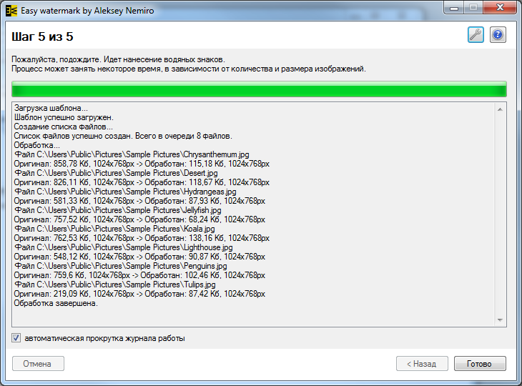Click the log scrollbar up arrow
The width and height of the screenshot is (522, 386).
pyautogui.click(x=500, y=109)
